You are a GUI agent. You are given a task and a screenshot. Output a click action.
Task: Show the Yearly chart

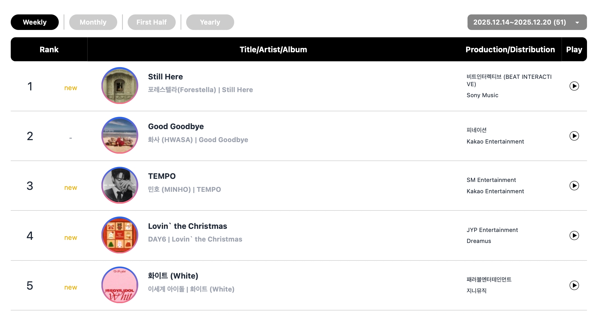tap(210, 22)
